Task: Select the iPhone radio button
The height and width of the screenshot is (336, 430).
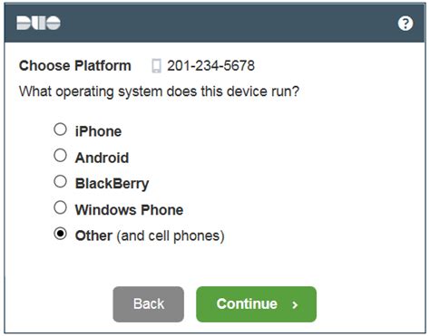Action: (60, 130)
